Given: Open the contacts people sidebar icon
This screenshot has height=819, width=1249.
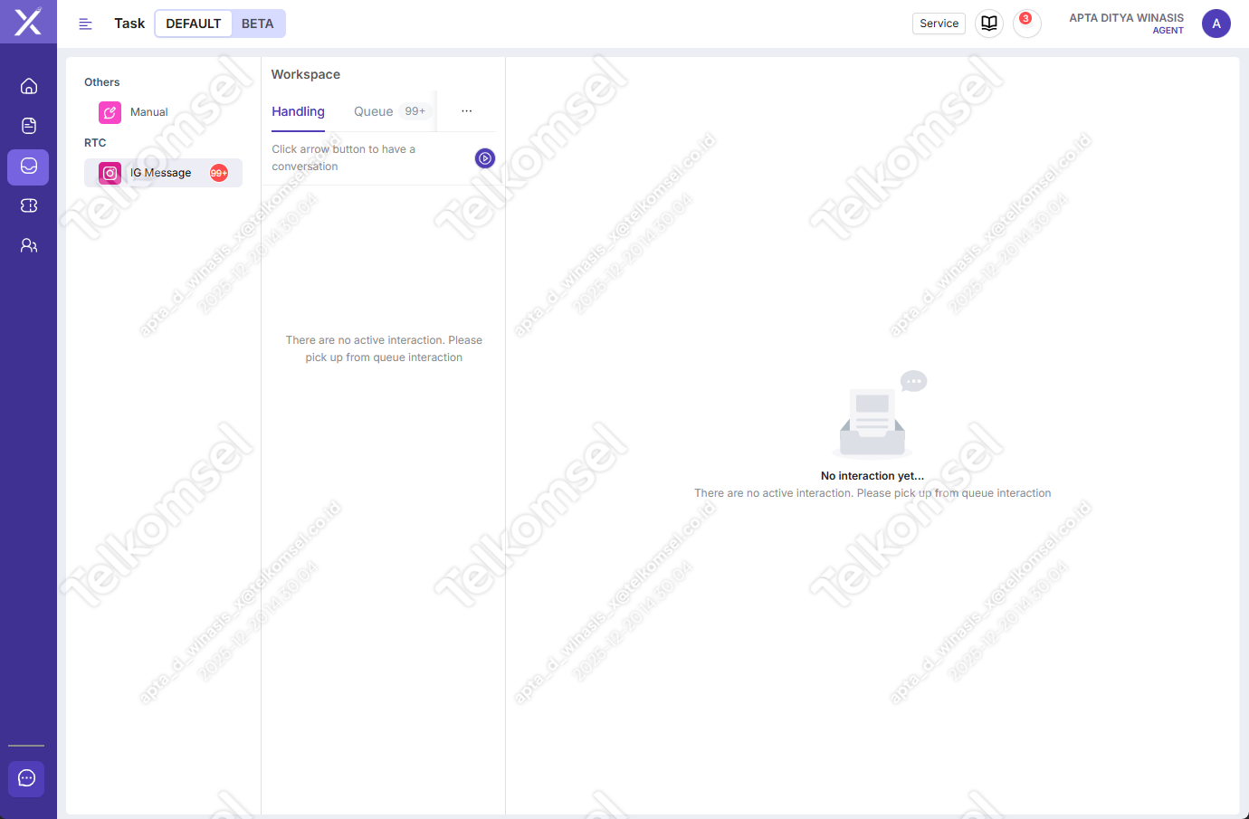Looking at the screenshot, I should [29, 245].
